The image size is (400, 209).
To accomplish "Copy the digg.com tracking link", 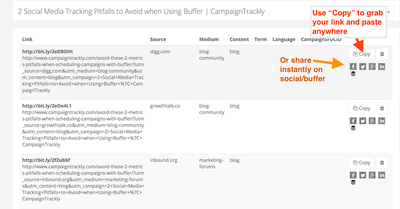I will (362, 54).
